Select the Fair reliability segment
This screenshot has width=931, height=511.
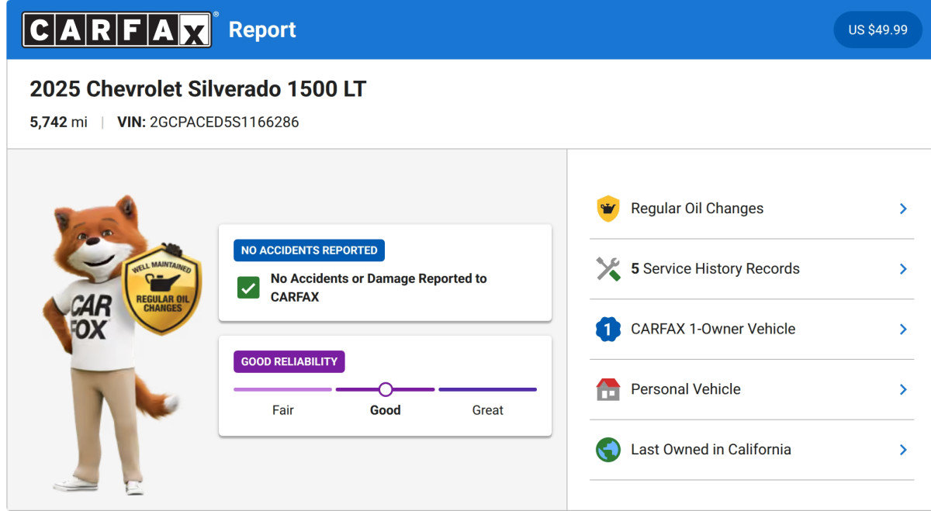[x=283, y=389]
